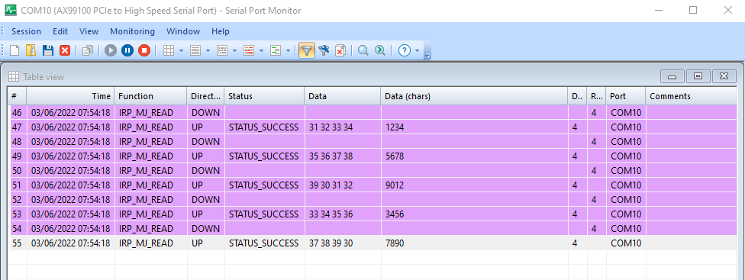745x280 pixels.
Task: Expand the help question mark dropdown arrow
Action: [418, 51]
